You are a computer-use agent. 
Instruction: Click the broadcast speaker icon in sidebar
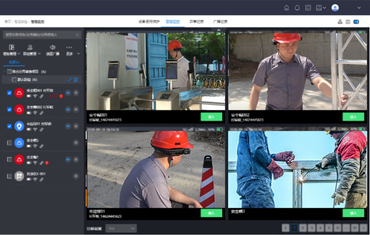click(52, 47)
